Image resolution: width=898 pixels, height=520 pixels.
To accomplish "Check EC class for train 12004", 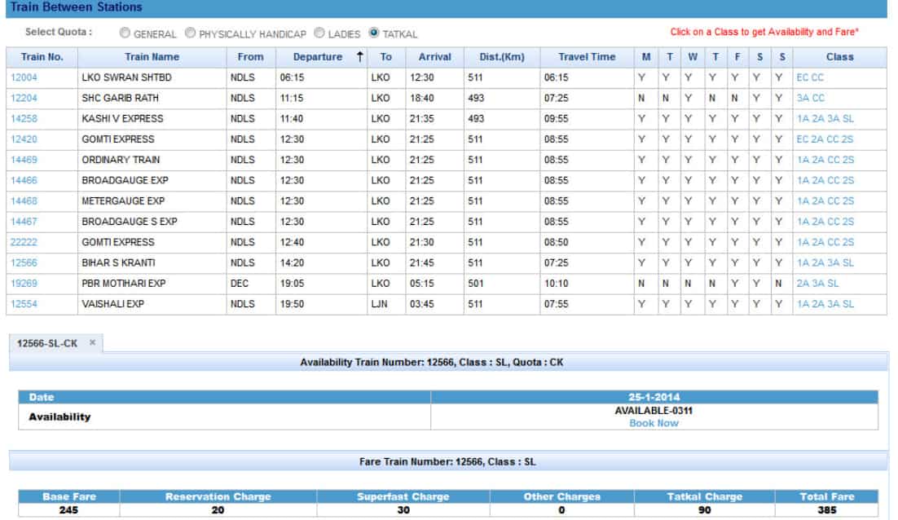I will [x=802, y=77].
